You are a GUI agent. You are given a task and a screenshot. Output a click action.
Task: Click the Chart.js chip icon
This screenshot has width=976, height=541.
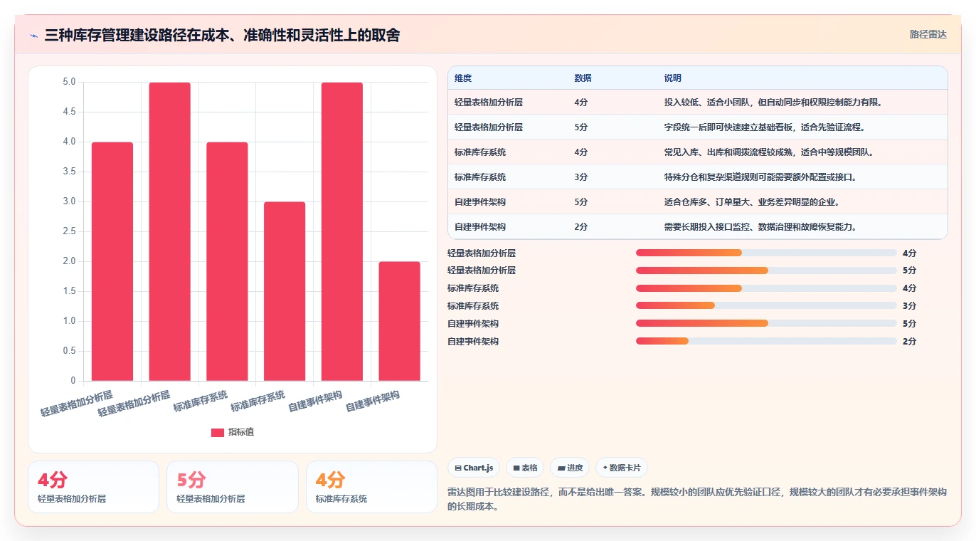458,468
